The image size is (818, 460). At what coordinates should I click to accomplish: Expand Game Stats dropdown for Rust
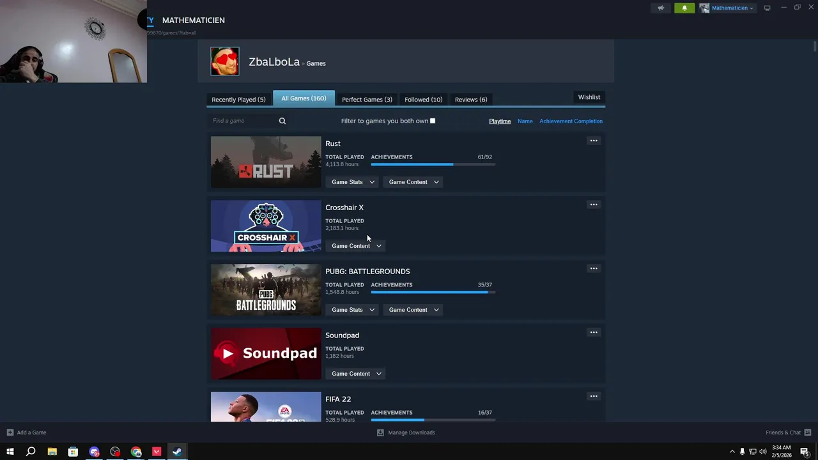352,182
